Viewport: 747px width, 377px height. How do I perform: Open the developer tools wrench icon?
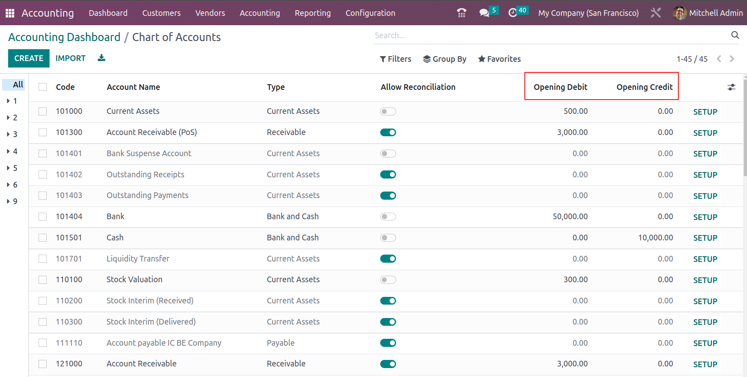point(656,13)
